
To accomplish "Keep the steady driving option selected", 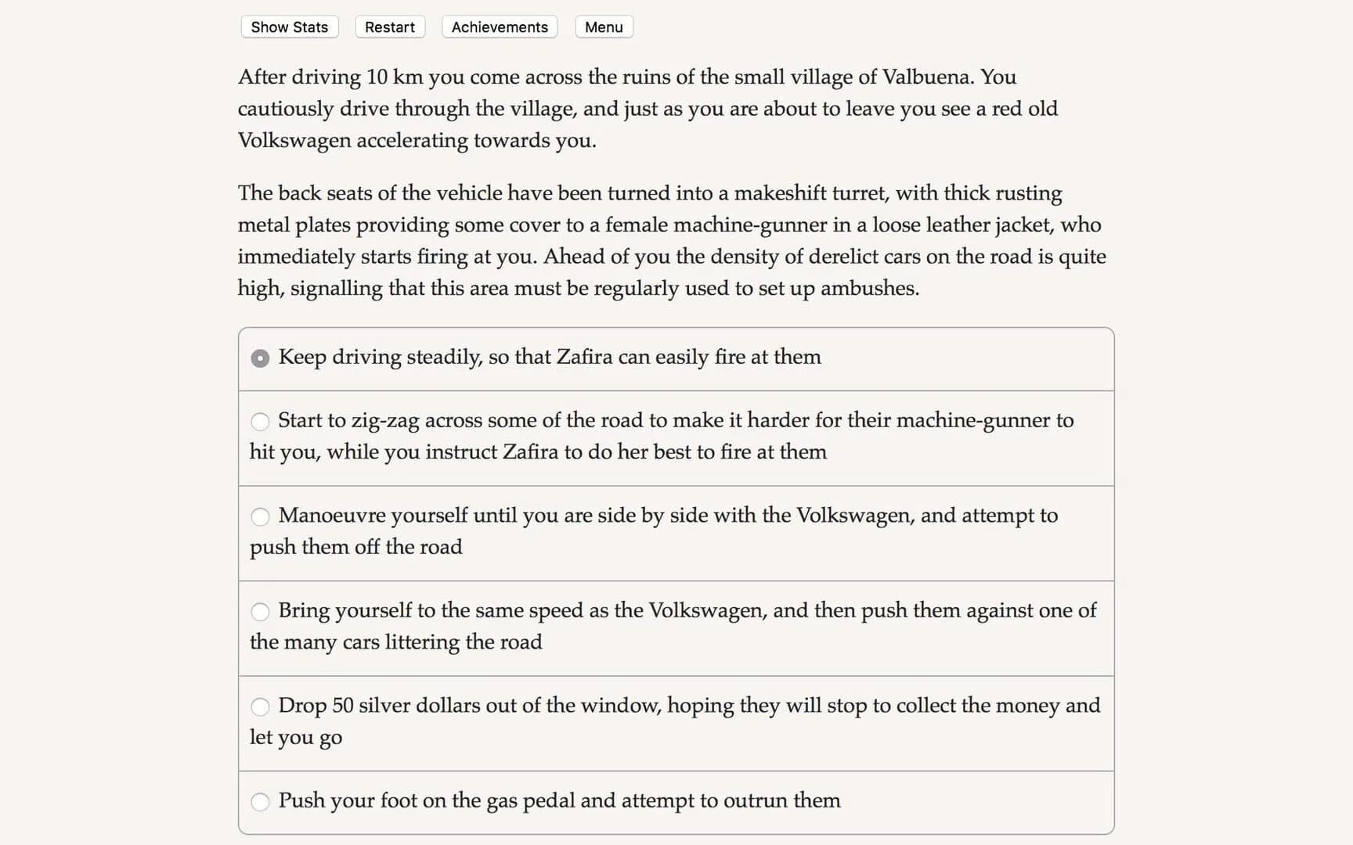I will coord(261,358).
